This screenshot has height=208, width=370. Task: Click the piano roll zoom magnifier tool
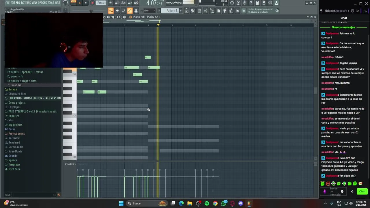120,17
